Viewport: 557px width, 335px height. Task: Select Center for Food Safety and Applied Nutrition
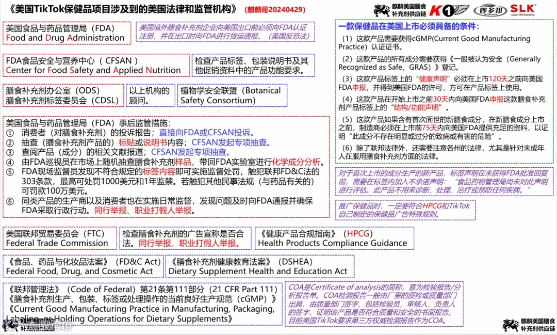click(x=93, y=70)
